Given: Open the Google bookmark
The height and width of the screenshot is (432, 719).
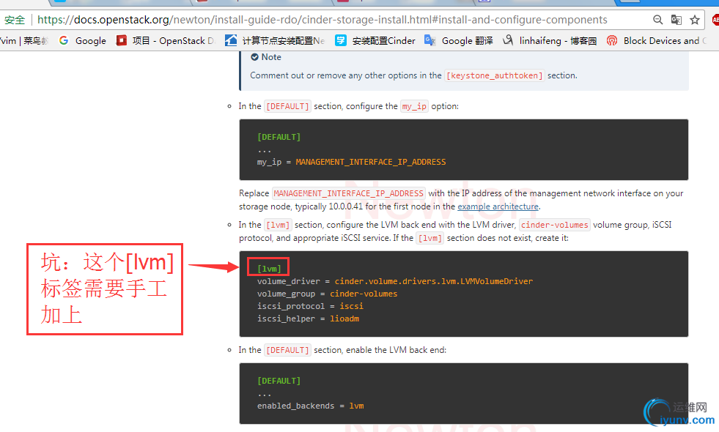Looking at the screenshot, I should [83, 41].
